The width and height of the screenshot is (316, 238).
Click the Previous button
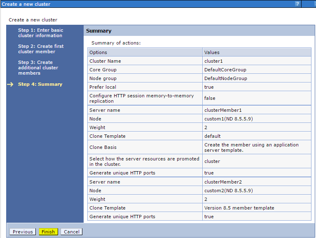click(23, 232)
